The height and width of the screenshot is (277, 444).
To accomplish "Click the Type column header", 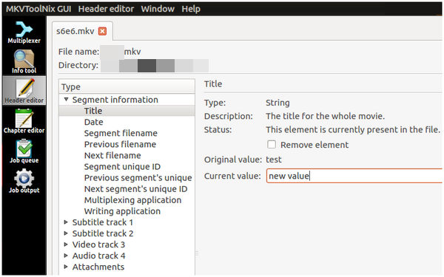I will tap(127, 86).
